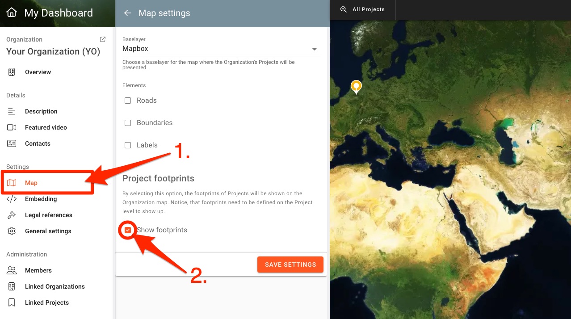571x319 pixels.
Task: Click the back arrow in Map settings
Action: click(128, 13)
